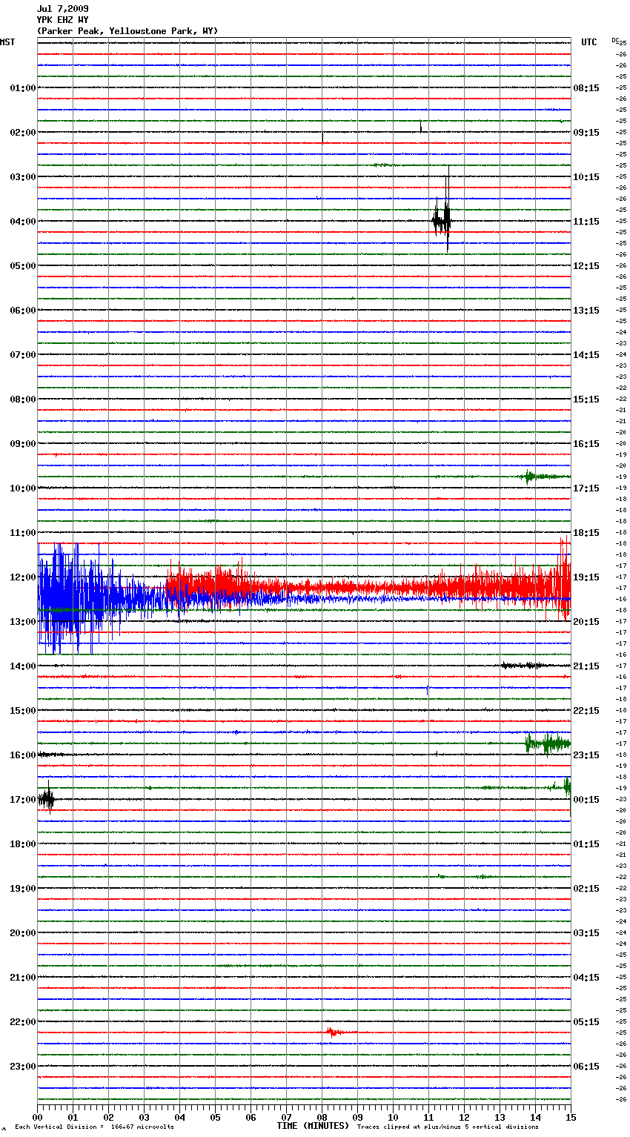630x1137 pixels.
Task: Click the green burst on the 15:45 trace
Action: pyautogui.click(x=548, y=743)
